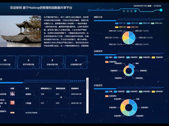Toggle 课程分类6 legend item

pos(133,27)
